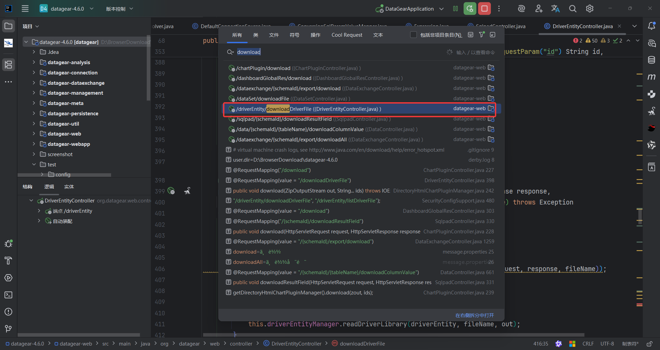Open the Build hammer tool window
The height and width of the screenshot is (350, 660).
pos(9,261)
